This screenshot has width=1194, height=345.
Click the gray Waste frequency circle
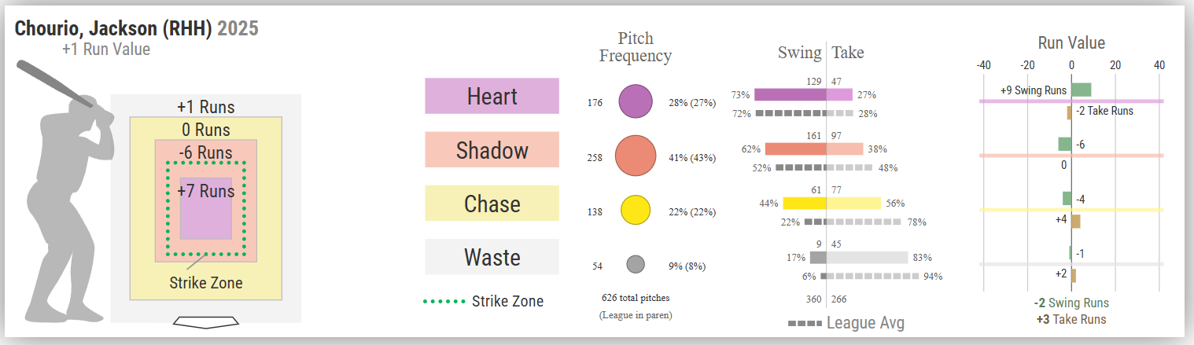(636, 265)
